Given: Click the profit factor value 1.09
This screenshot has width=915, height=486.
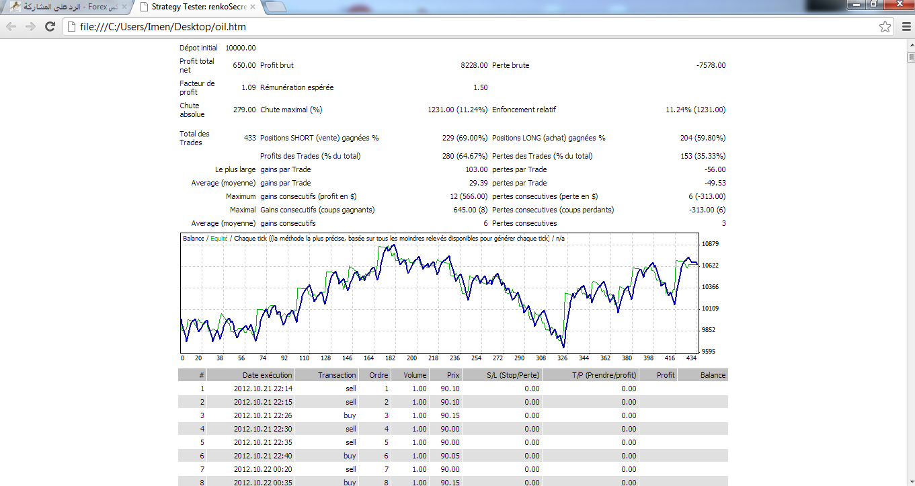Looking at the screenshot, I should (x=248, y=87).
